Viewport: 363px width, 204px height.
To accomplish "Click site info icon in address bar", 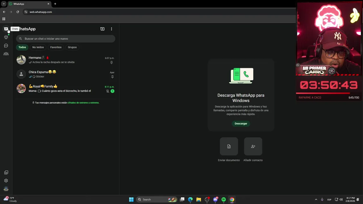I will [x=26, y=12].
